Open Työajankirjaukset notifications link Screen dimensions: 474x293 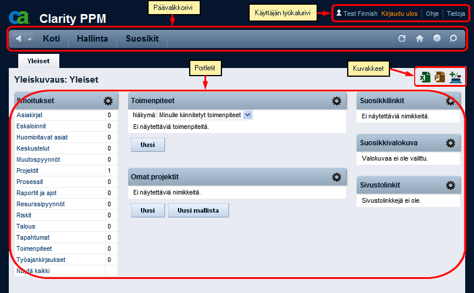point(41,260)
